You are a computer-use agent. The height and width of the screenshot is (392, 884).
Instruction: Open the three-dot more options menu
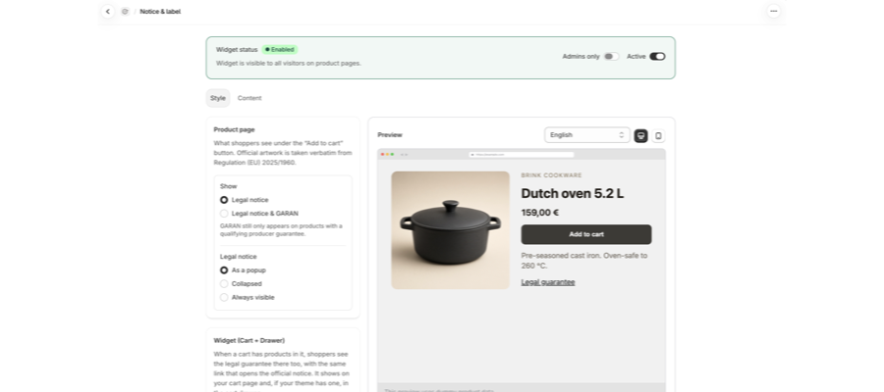(x=774, y=11)
